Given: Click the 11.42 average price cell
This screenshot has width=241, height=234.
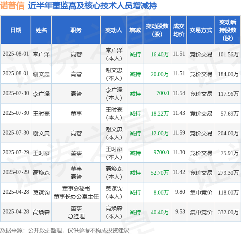Looking at the screenshot, I should point(179,172).
